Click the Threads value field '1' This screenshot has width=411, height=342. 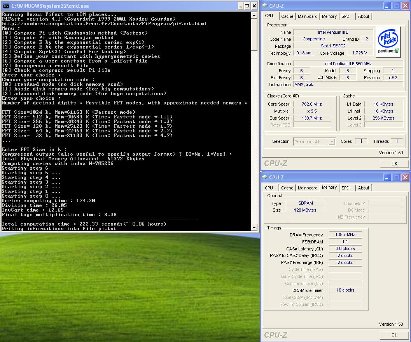click(397, 141)
